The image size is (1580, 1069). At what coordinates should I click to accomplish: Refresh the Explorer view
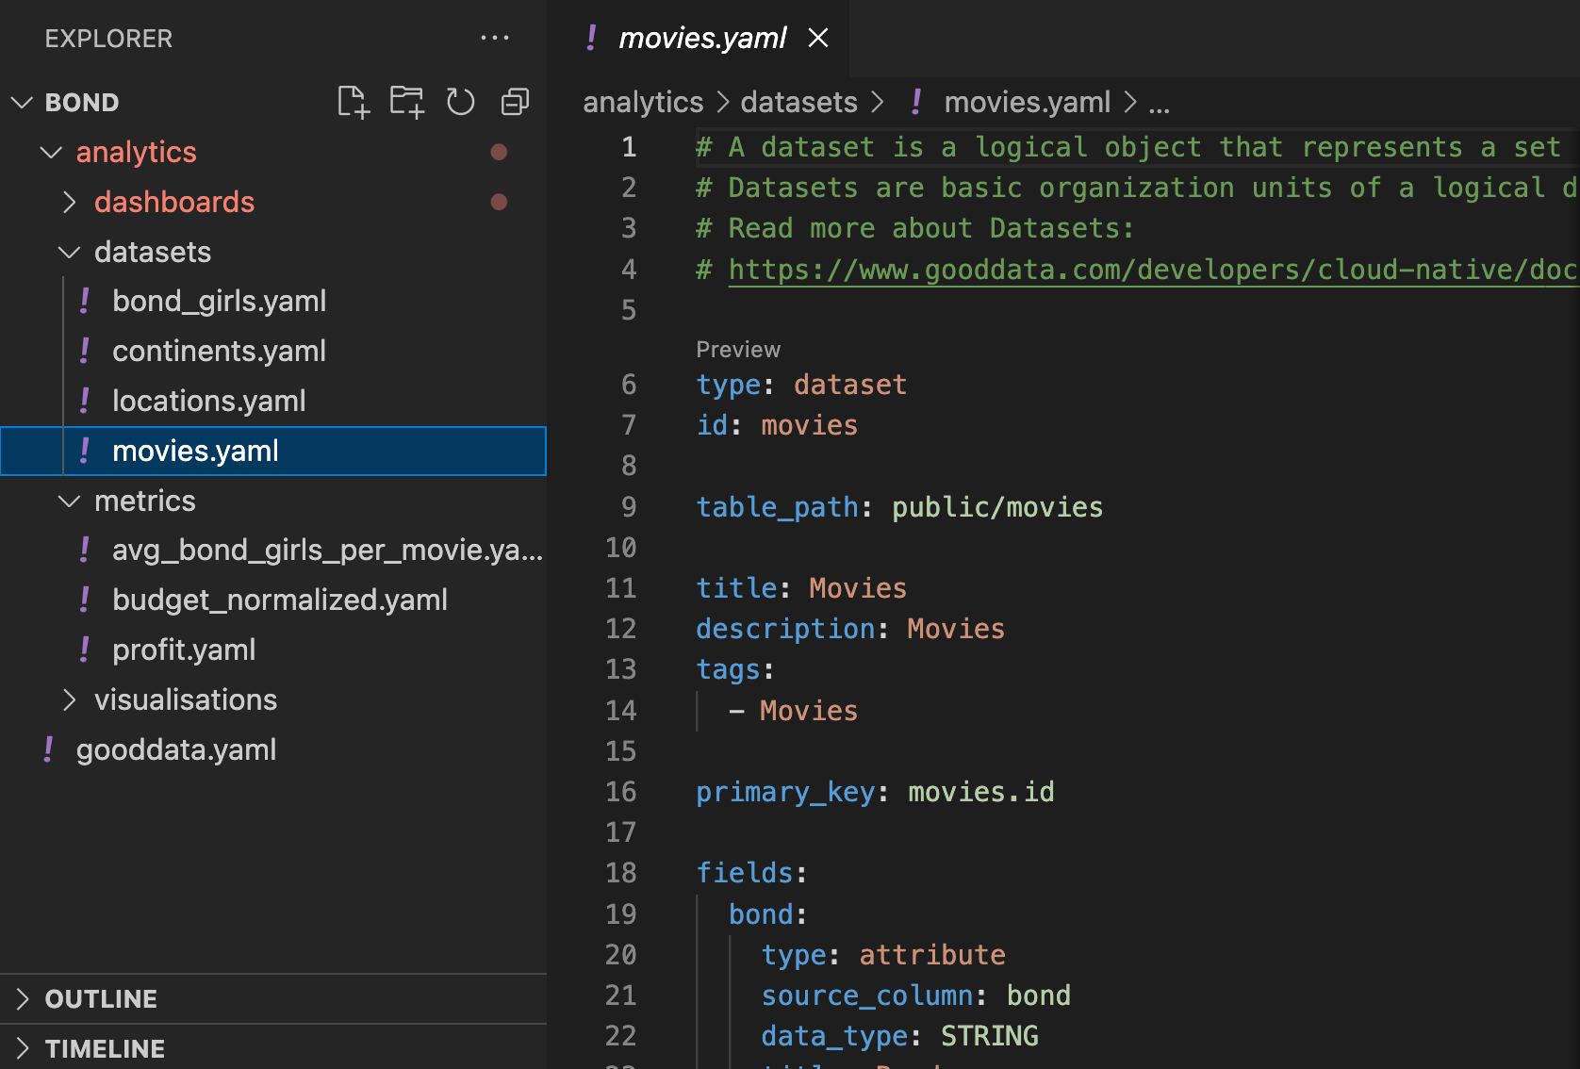point(460,102)
